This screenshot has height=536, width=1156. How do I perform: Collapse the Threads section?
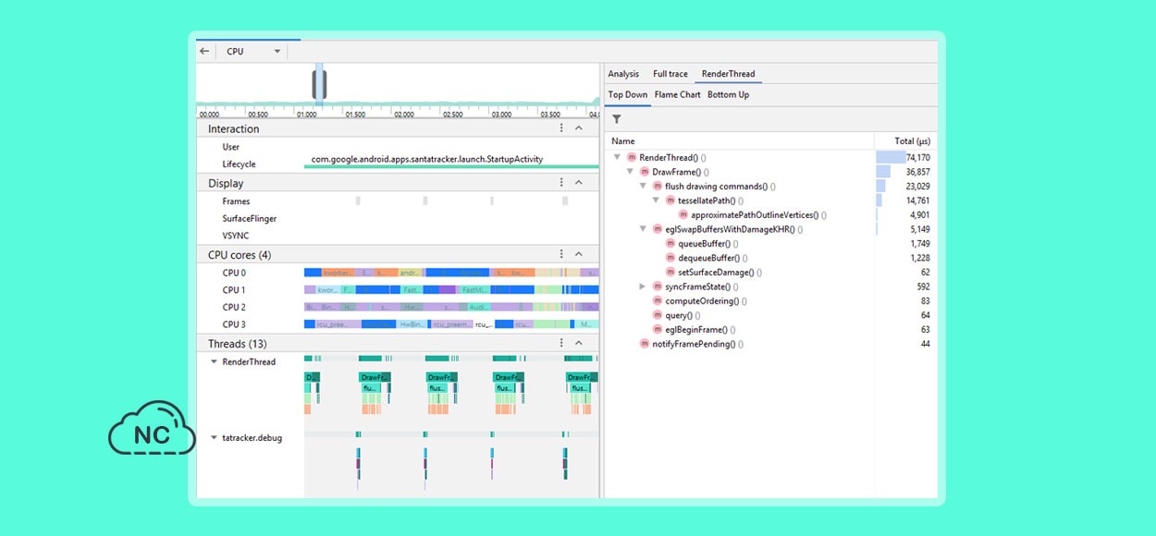pyautogui.click(x=579, y=343)
